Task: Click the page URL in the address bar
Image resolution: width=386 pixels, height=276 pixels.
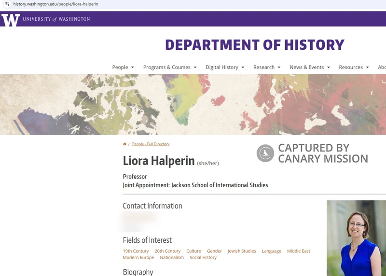Action: 55,4
